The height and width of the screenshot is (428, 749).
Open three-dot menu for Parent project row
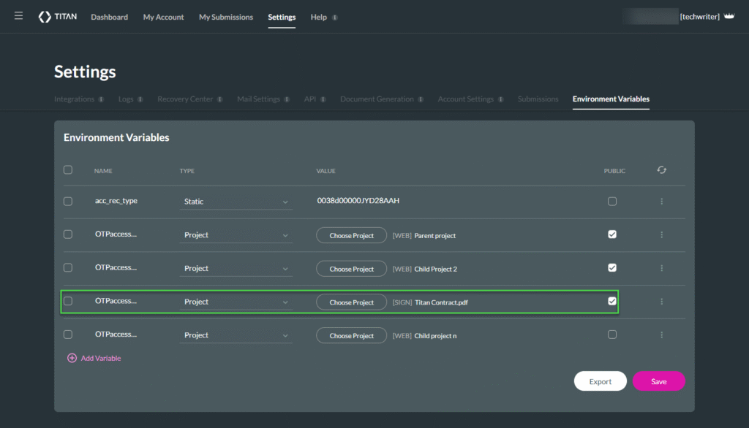661,235
